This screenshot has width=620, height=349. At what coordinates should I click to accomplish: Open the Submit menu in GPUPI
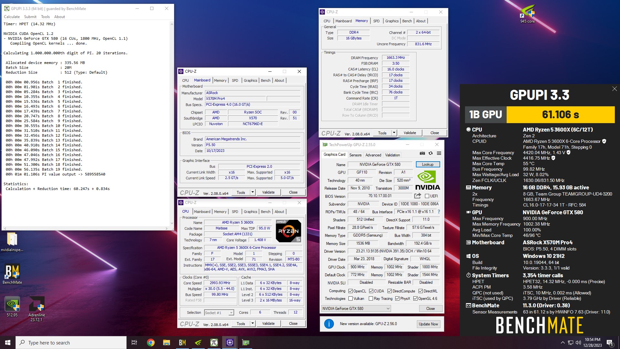click(30, 17)
